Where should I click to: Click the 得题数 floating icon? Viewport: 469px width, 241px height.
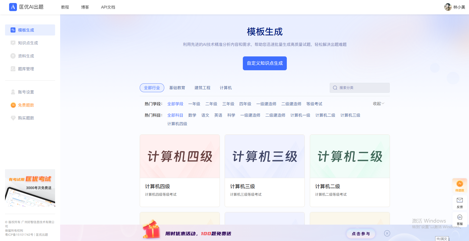[x=460, y=186]
